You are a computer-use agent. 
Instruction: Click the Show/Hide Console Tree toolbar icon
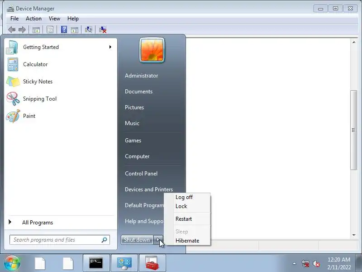pos(36,29)
